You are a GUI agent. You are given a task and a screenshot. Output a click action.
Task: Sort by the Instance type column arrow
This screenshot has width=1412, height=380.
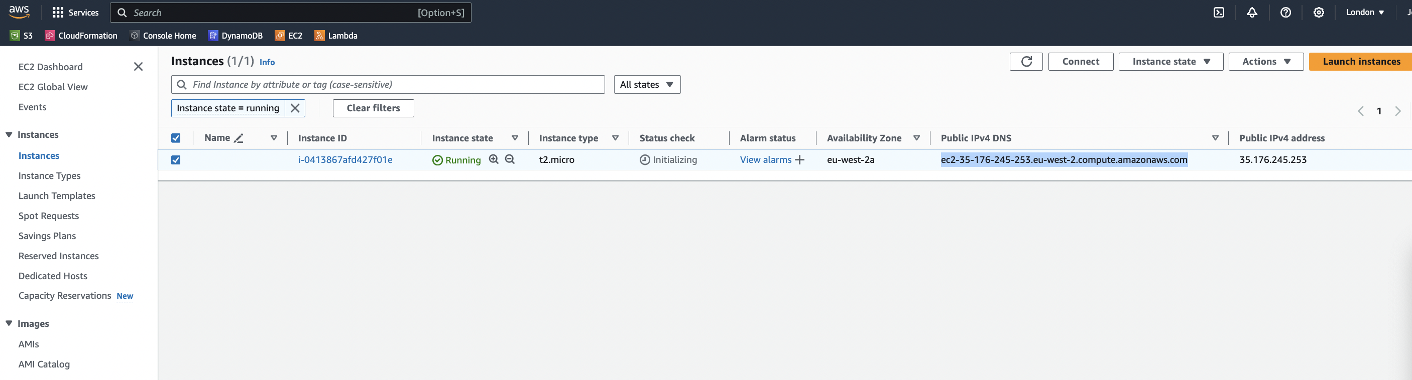click(x=616, y=138)
